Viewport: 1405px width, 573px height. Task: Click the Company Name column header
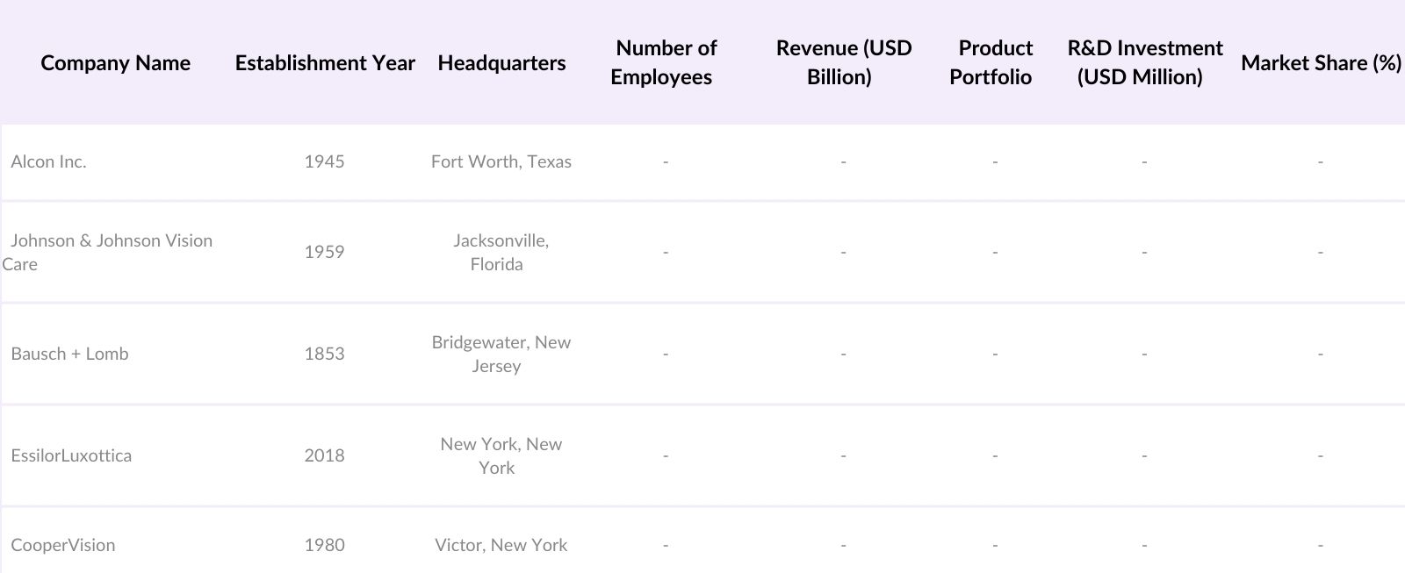click(x=115, y=63)
